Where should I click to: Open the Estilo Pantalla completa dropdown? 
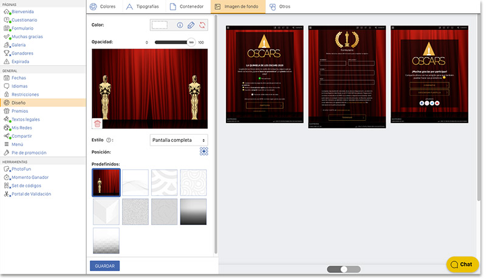point(179,140)
